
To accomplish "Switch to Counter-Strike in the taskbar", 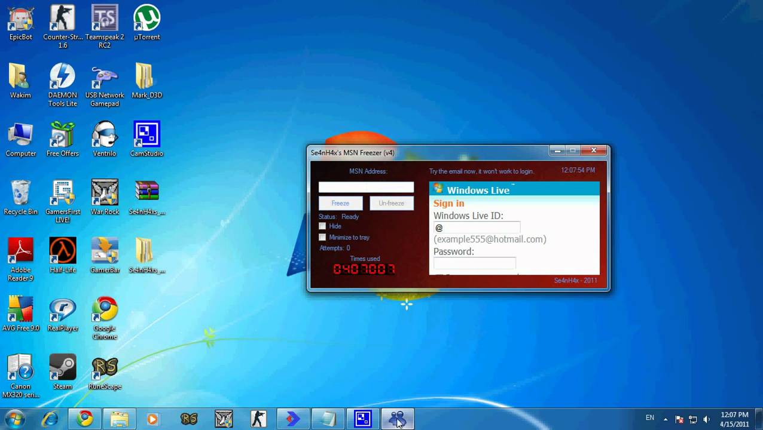I will tap(258, 419).
